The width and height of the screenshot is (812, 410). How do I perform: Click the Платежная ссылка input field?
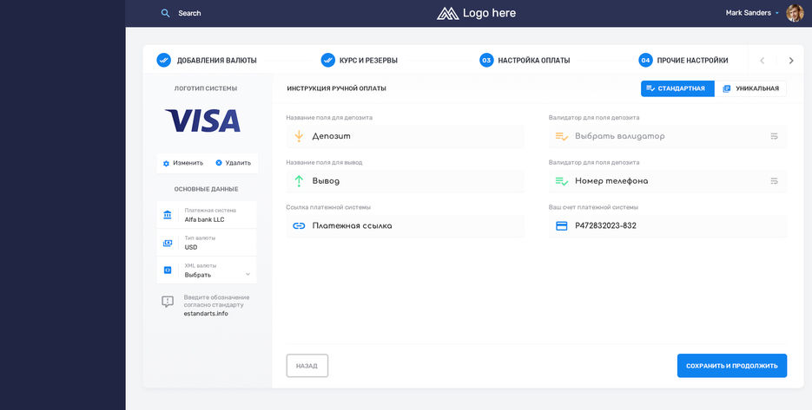405,226
